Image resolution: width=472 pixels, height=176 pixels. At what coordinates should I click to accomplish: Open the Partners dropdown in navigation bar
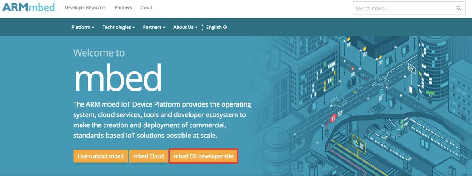click(154, 27)
